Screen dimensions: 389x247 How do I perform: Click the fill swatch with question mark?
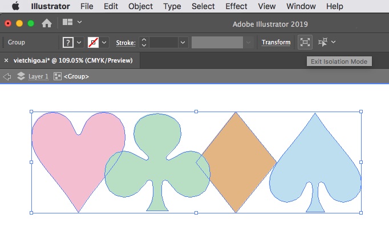[x=68, y=42]
